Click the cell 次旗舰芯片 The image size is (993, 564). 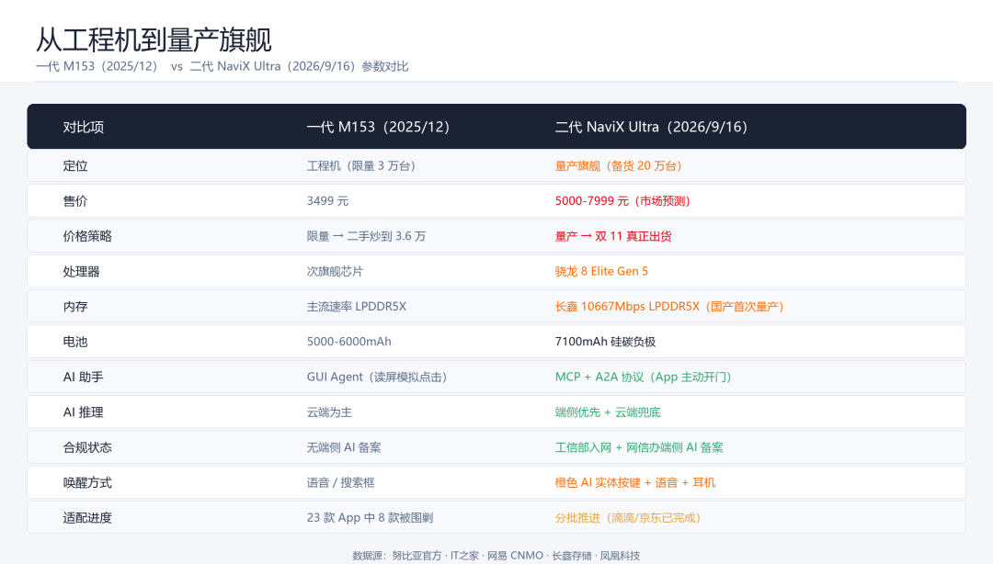tap(335, 272)
